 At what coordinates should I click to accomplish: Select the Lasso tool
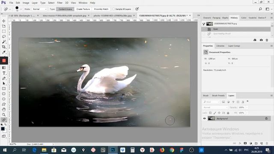pos(4,36)
